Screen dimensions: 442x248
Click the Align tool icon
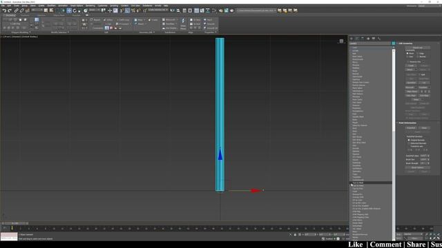coord(178,11)
